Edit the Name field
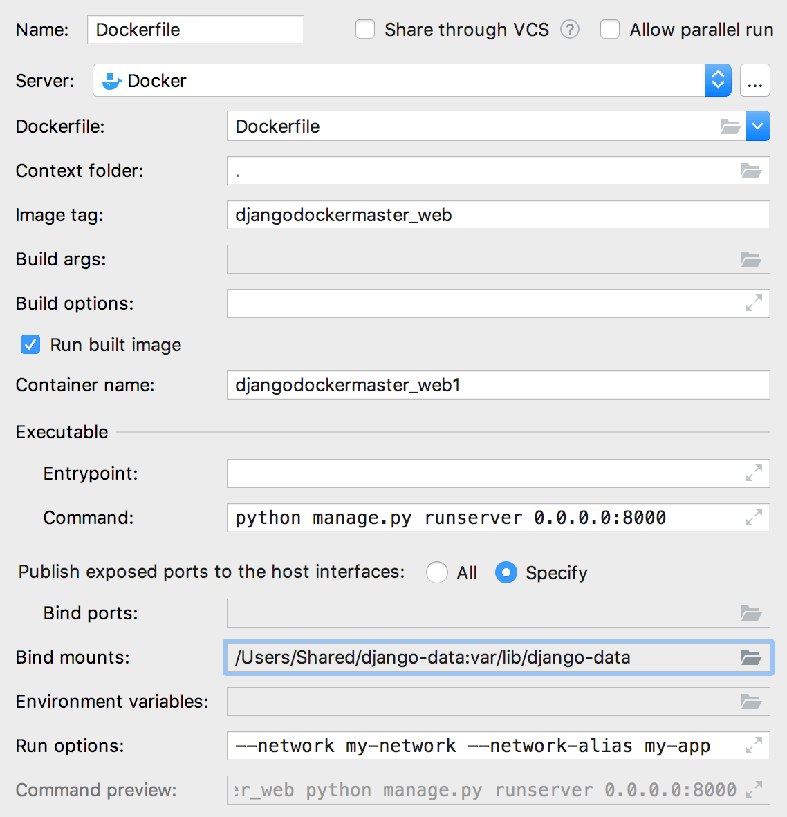The width and height of the screenshot is (787, 817). point(196,30)
